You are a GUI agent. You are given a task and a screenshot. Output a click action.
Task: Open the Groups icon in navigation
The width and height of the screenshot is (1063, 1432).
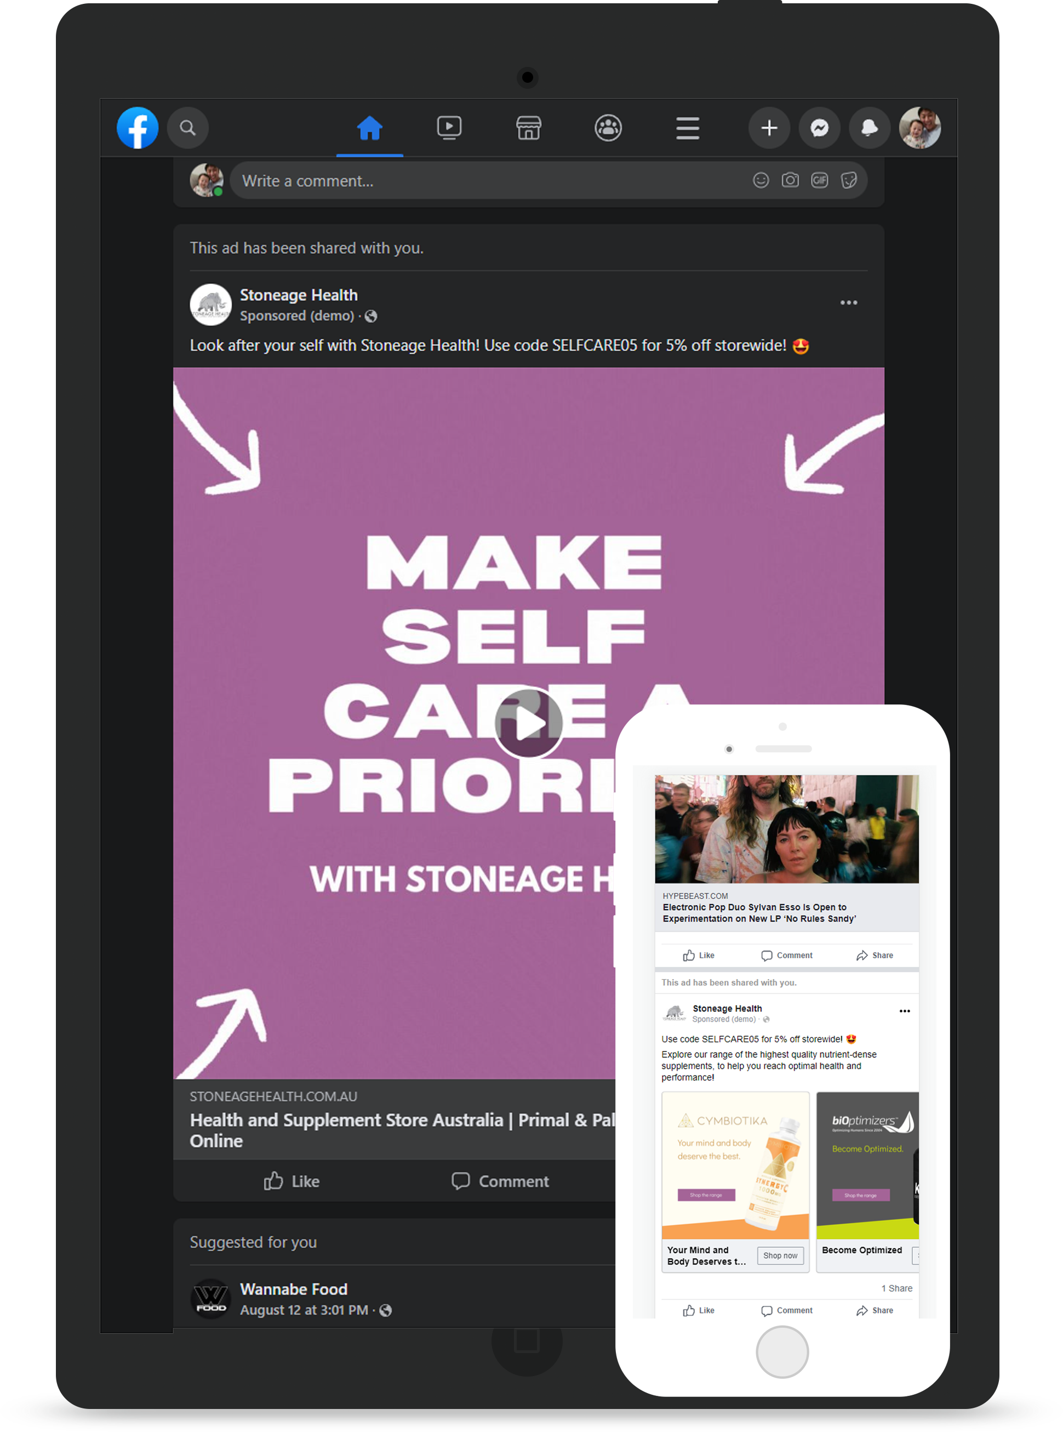coord(608,128)
